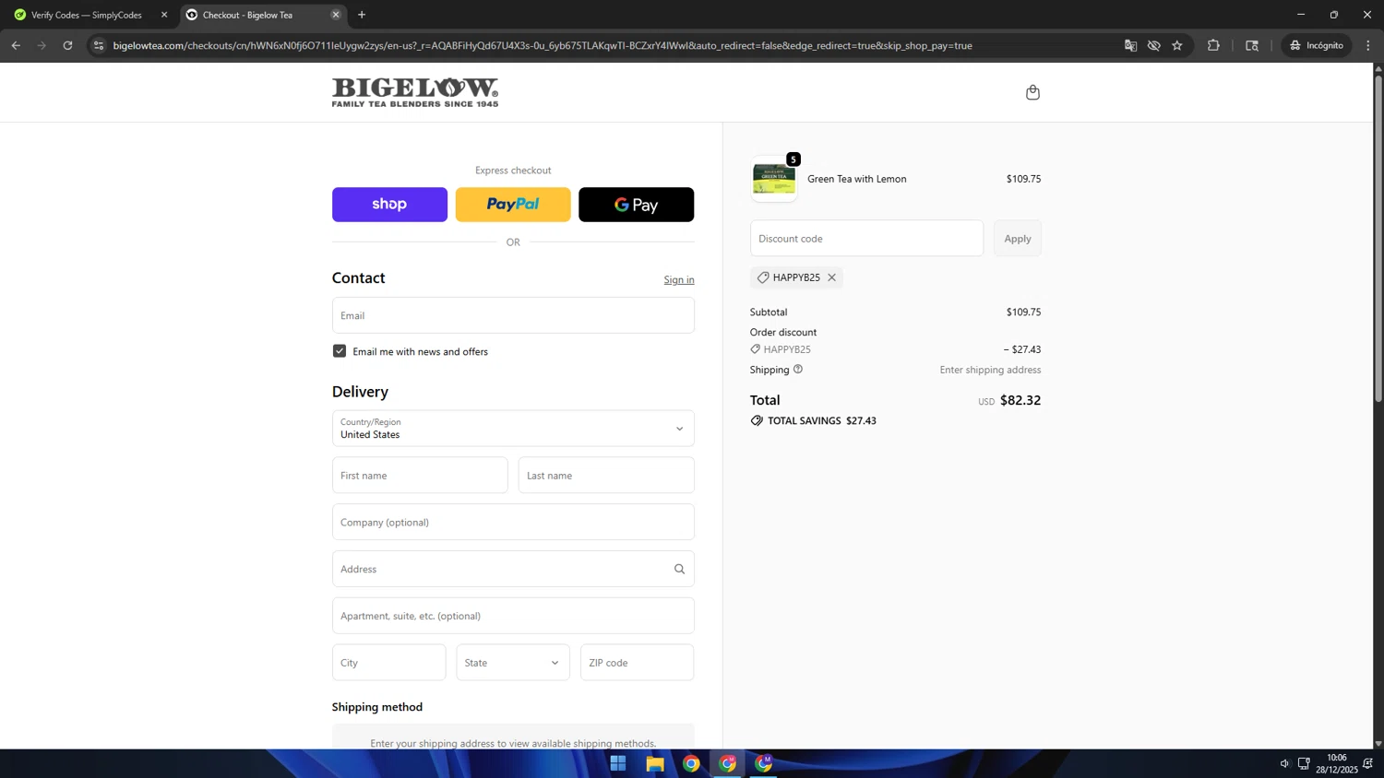Reload the checkout page
The width and height of the screenshot is (1384, 778).
coord(67,45)
